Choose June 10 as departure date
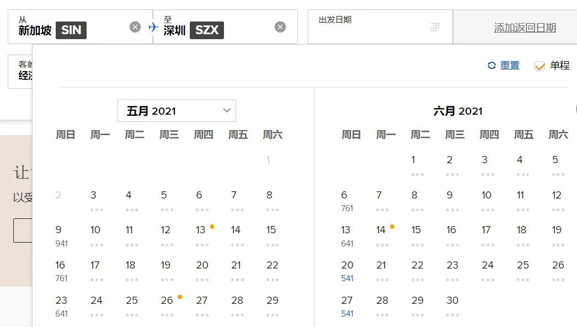Image resolution: width=577 pixels, height=327 pixels. [488, 201]
